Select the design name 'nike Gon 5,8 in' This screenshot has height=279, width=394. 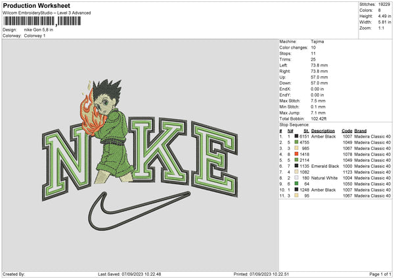pos(39,30)
